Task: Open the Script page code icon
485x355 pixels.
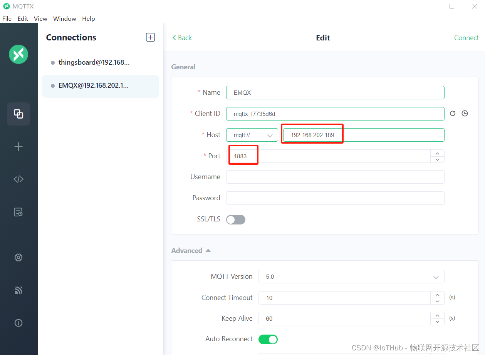Action: pos(18,179)
